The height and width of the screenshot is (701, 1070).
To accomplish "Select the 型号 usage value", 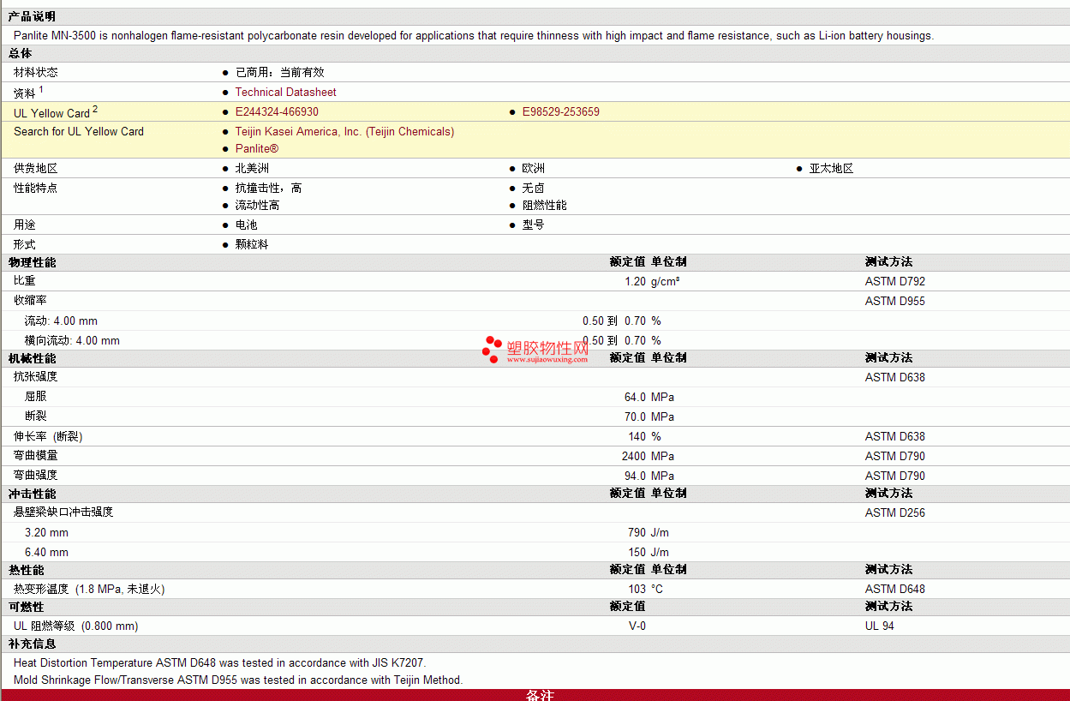I will coord(534,225).
